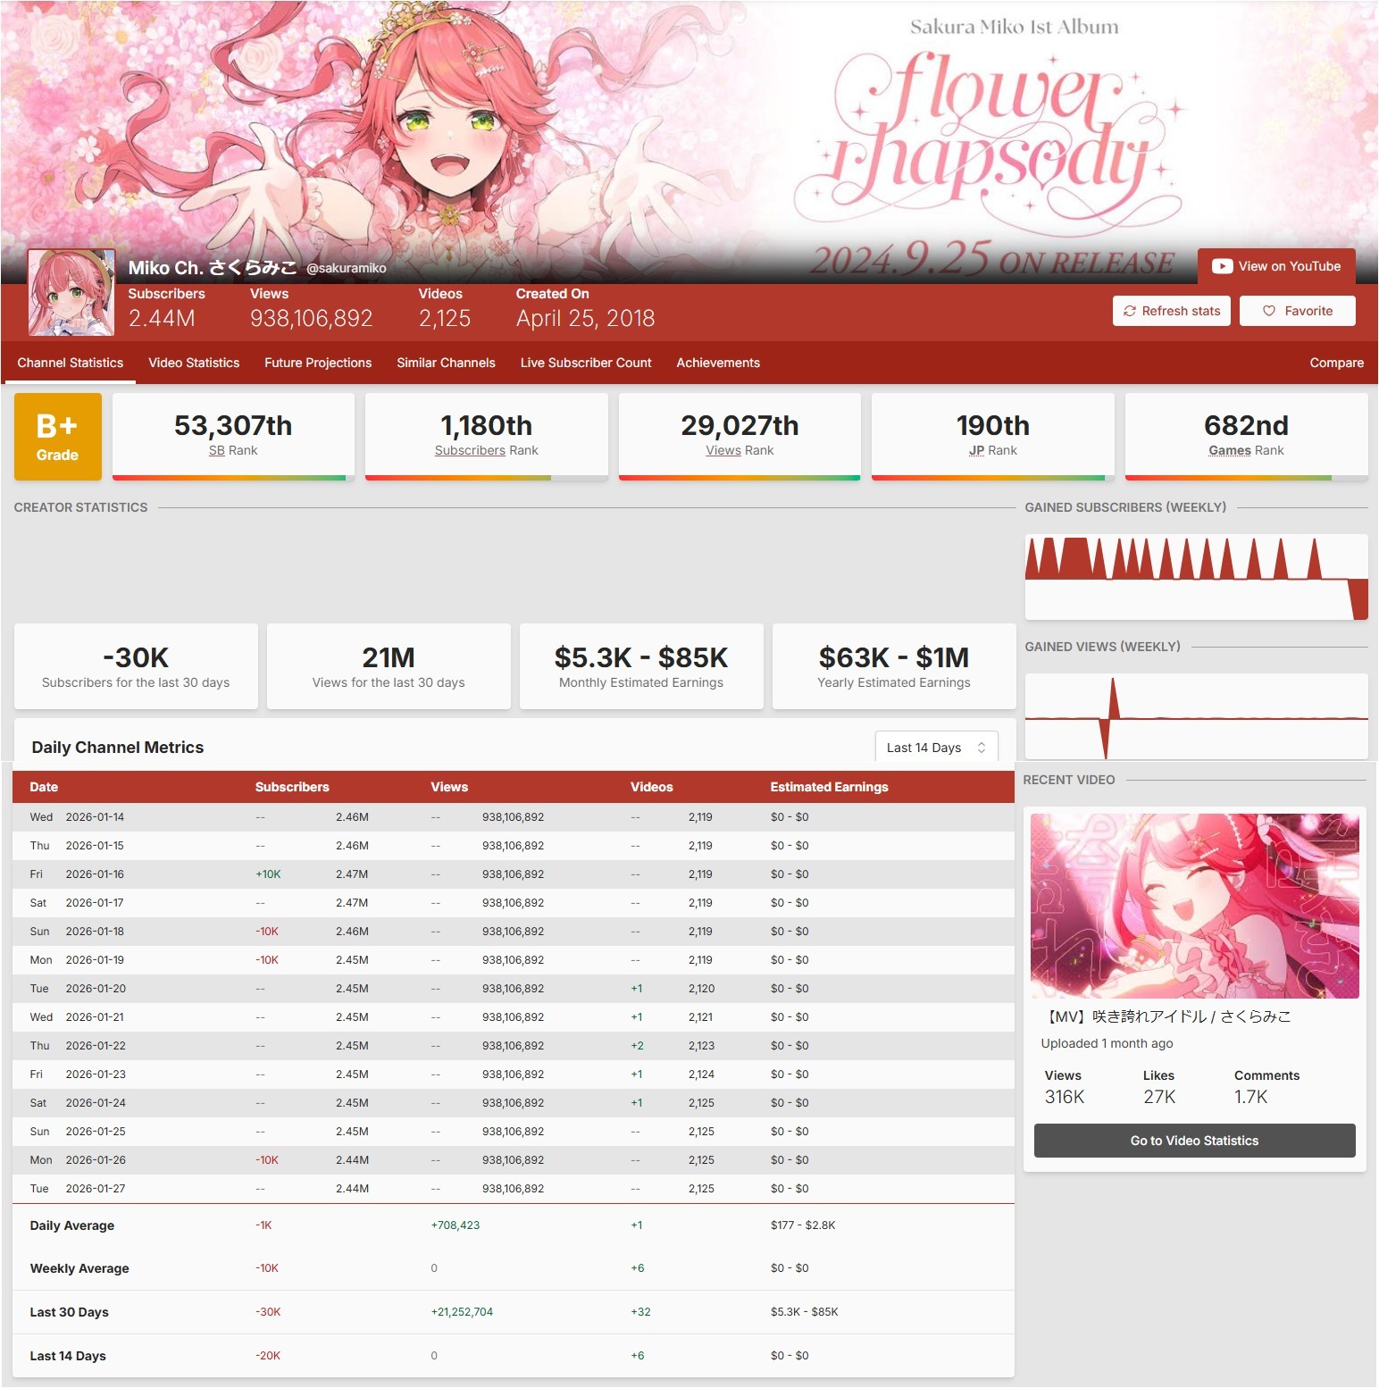Image resolution: width=1379 pixels, height=1388 pixels.
Task: Go to the Future Projections tab
Action: click(318, 363)
